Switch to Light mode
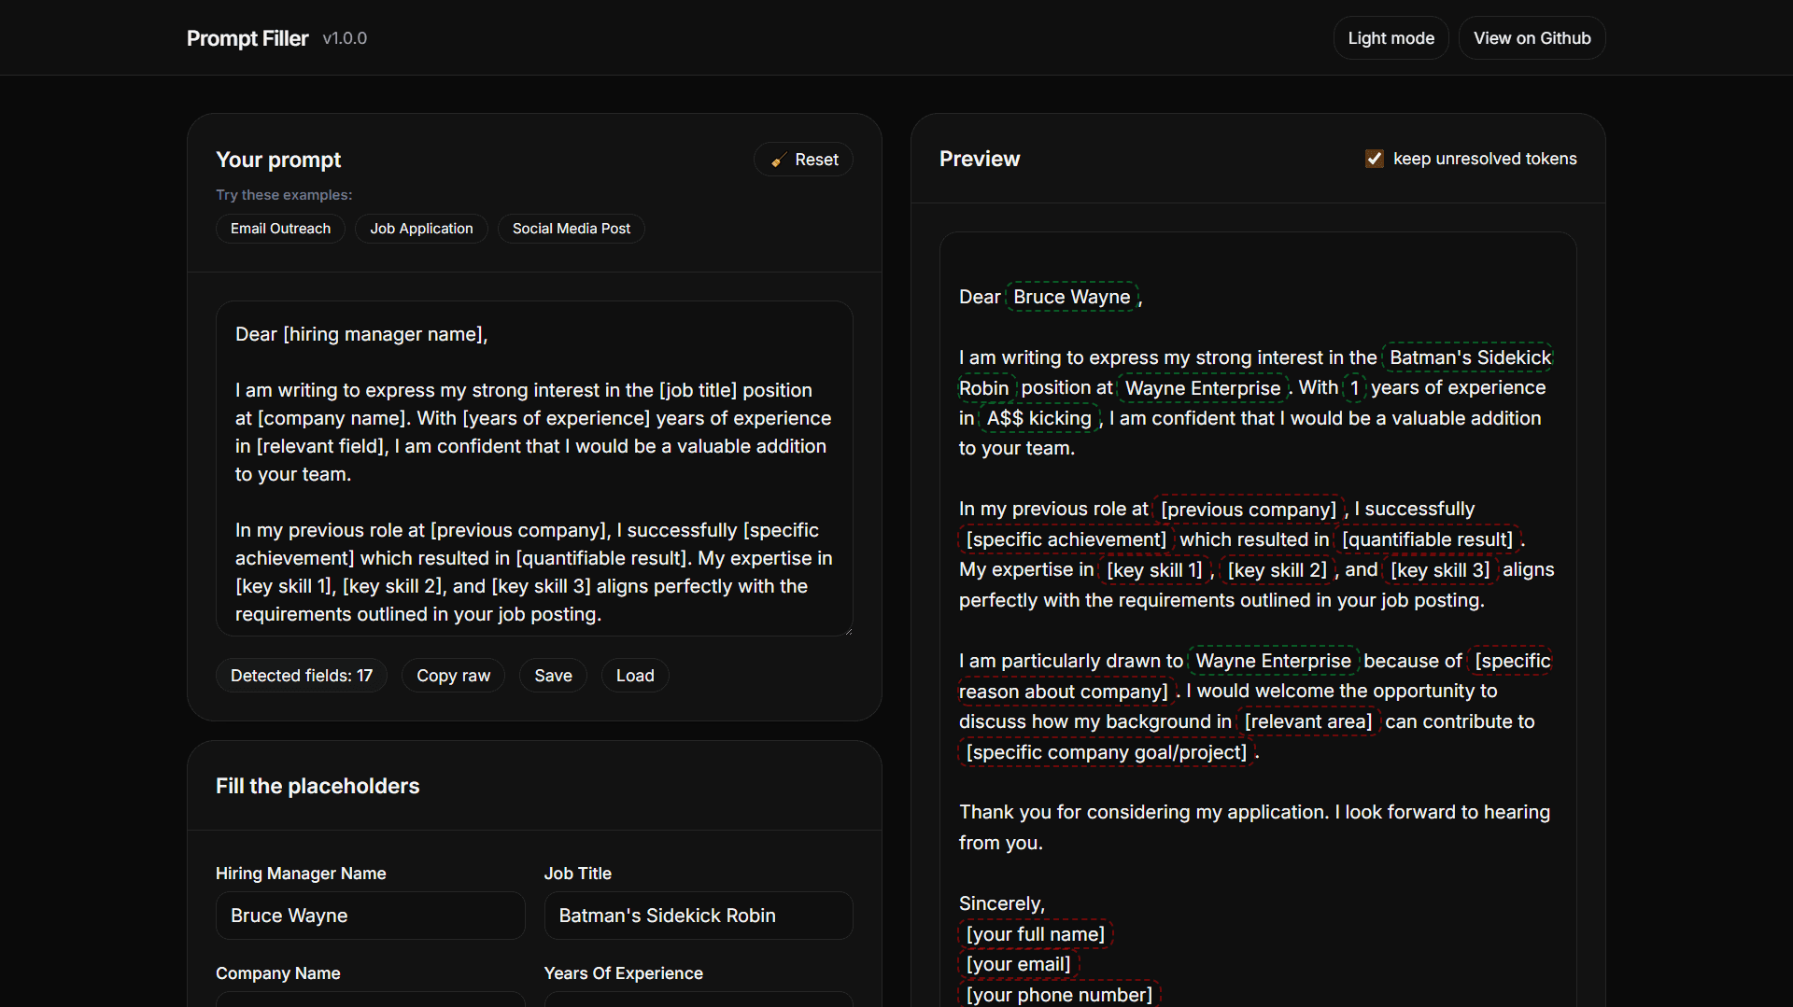Image resolution: width=1793 pixels, height=1007 pixels. (1391, 38)
